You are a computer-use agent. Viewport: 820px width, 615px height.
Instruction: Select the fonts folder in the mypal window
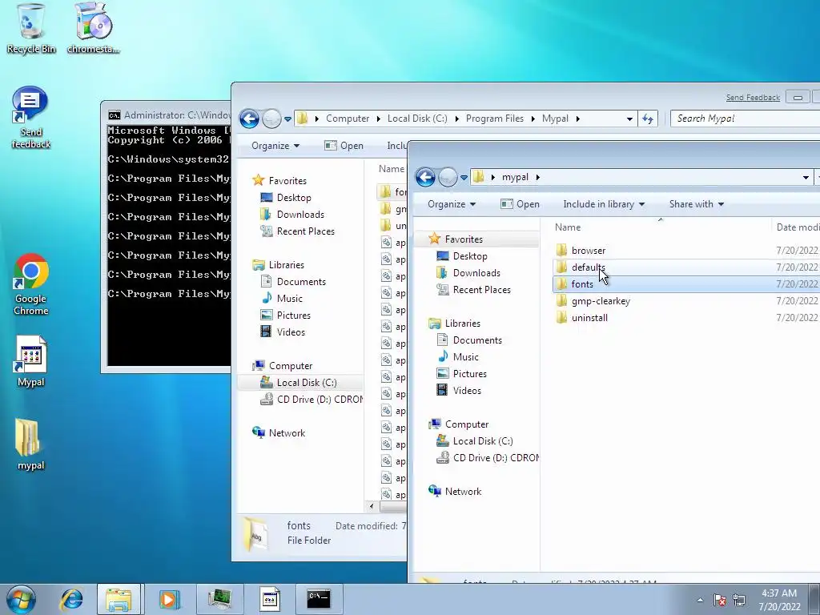pos(582,284)
